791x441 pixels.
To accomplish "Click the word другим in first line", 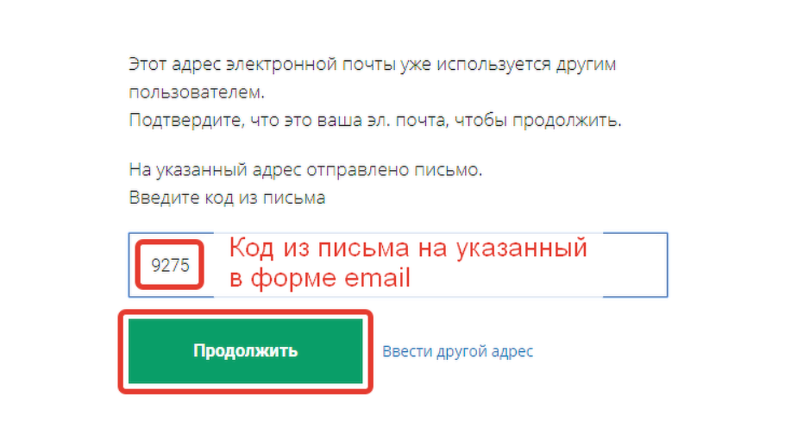I will 586,65.
